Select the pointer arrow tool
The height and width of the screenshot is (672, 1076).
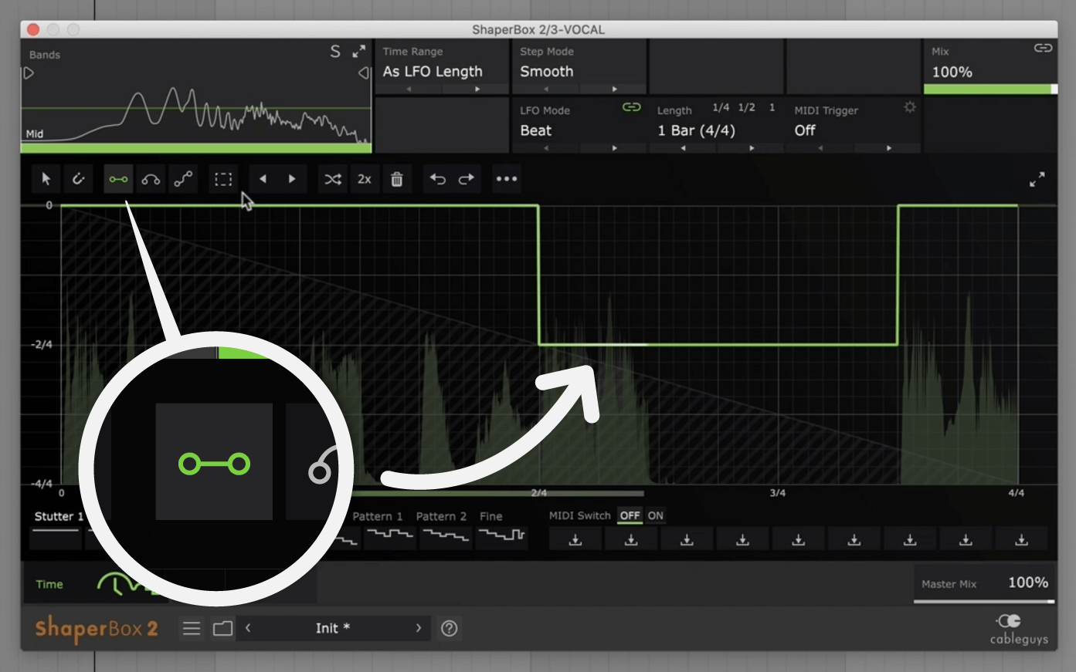tap(46, 179)
